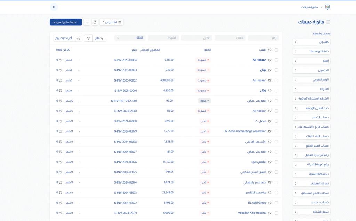356x221 pixels.
Task: Open the user avatar D menu
Action: [54, 7]
